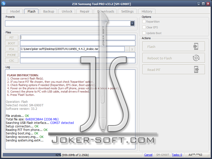Click the PHONE file button
This screenshot has height=159, width=212.
coord(12,55)
